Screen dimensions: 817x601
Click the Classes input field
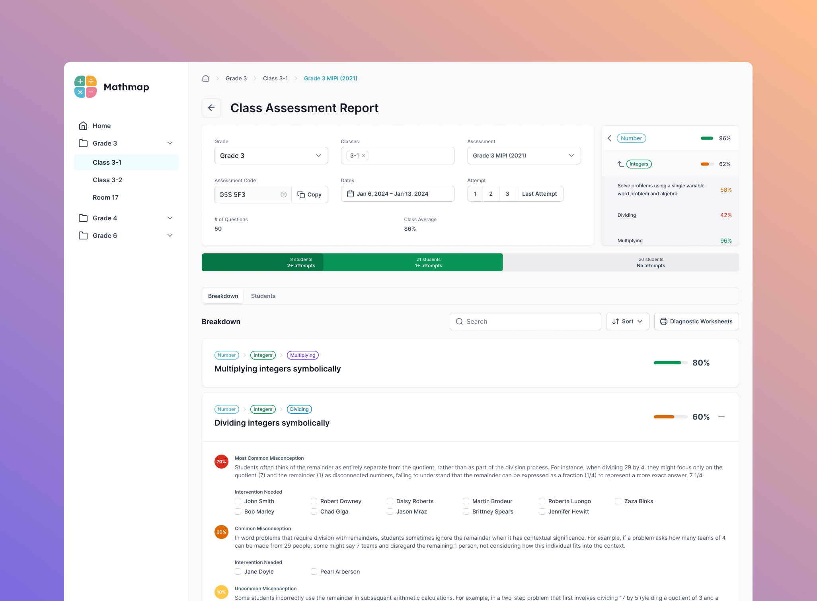[x=398, y=156]
